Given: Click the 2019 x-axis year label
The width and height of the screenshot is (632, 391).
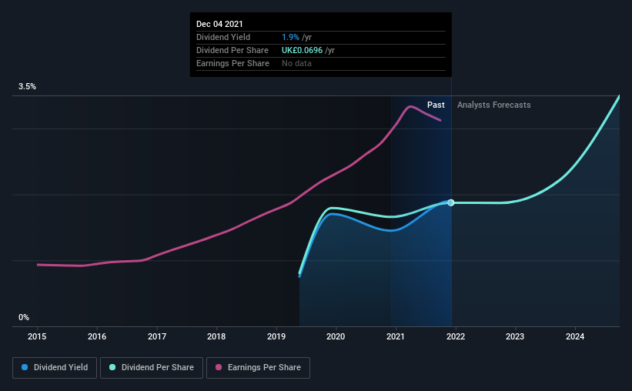Looking at the screenshot, I should click(276, 336).
